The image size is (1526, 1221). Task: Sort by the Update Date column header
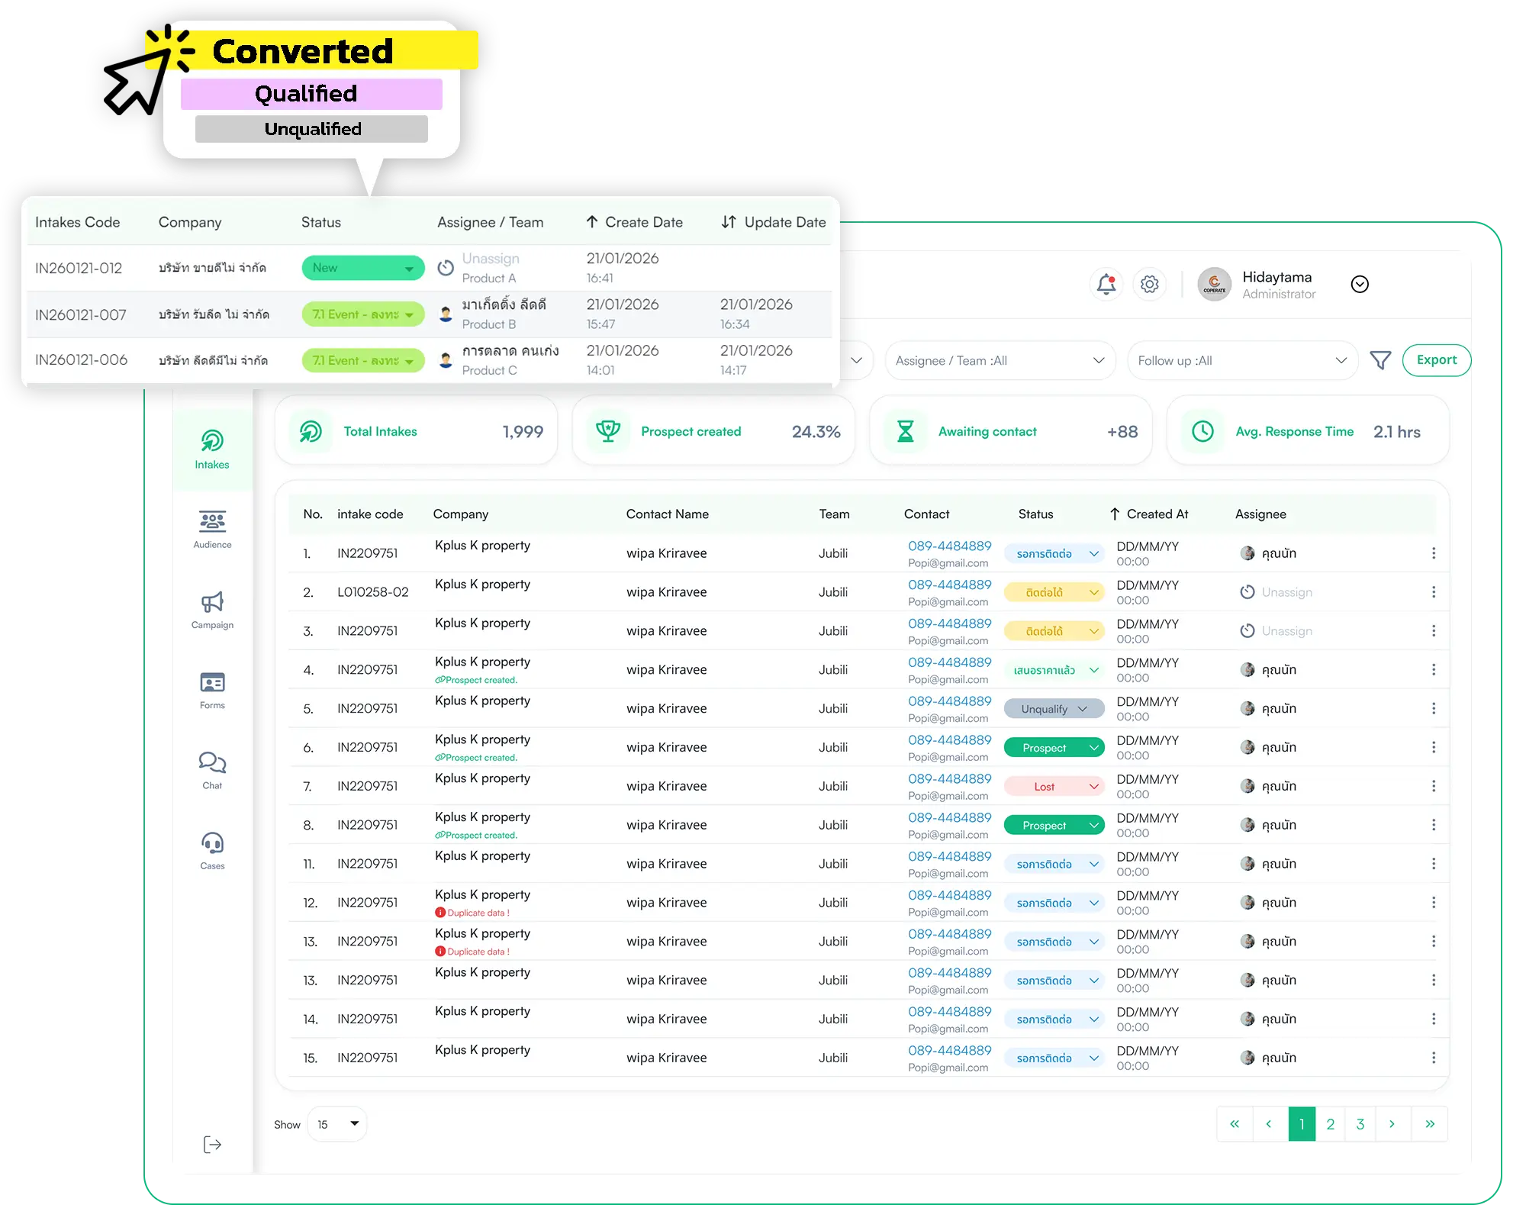click(774, 222)
